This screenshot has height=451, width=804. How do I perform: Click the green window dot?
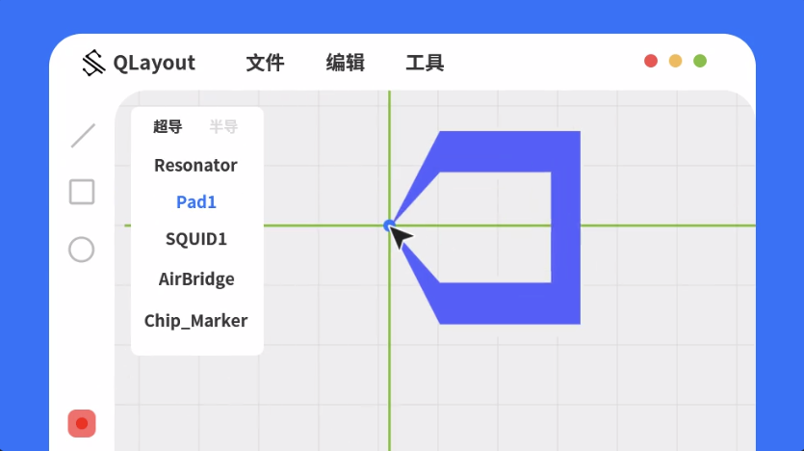700,61
